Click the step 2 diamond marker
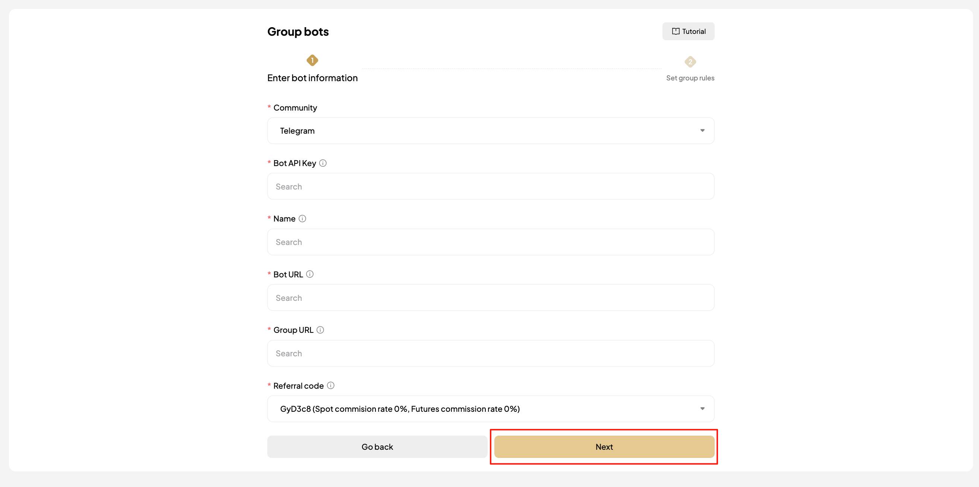The image size is (979, 487). click(x=690, y=62)
